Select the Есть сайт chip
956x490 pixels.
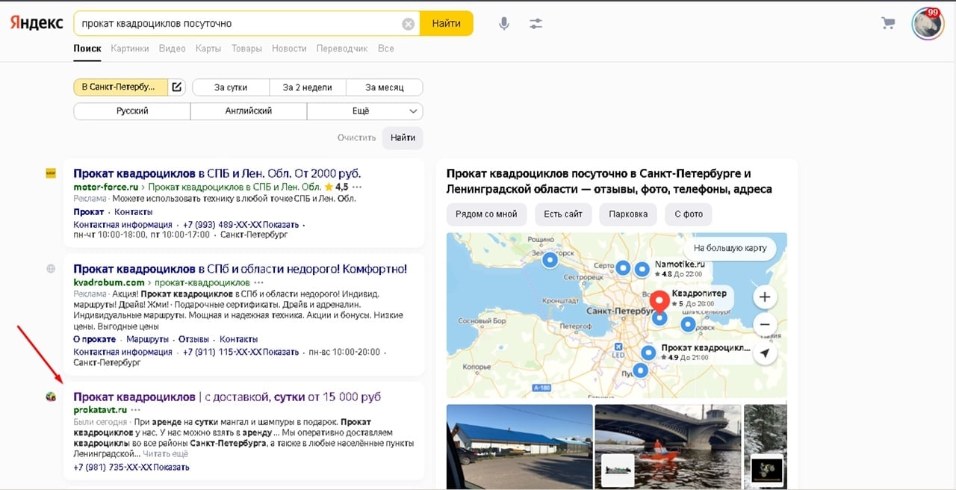[x=563, y=214]
